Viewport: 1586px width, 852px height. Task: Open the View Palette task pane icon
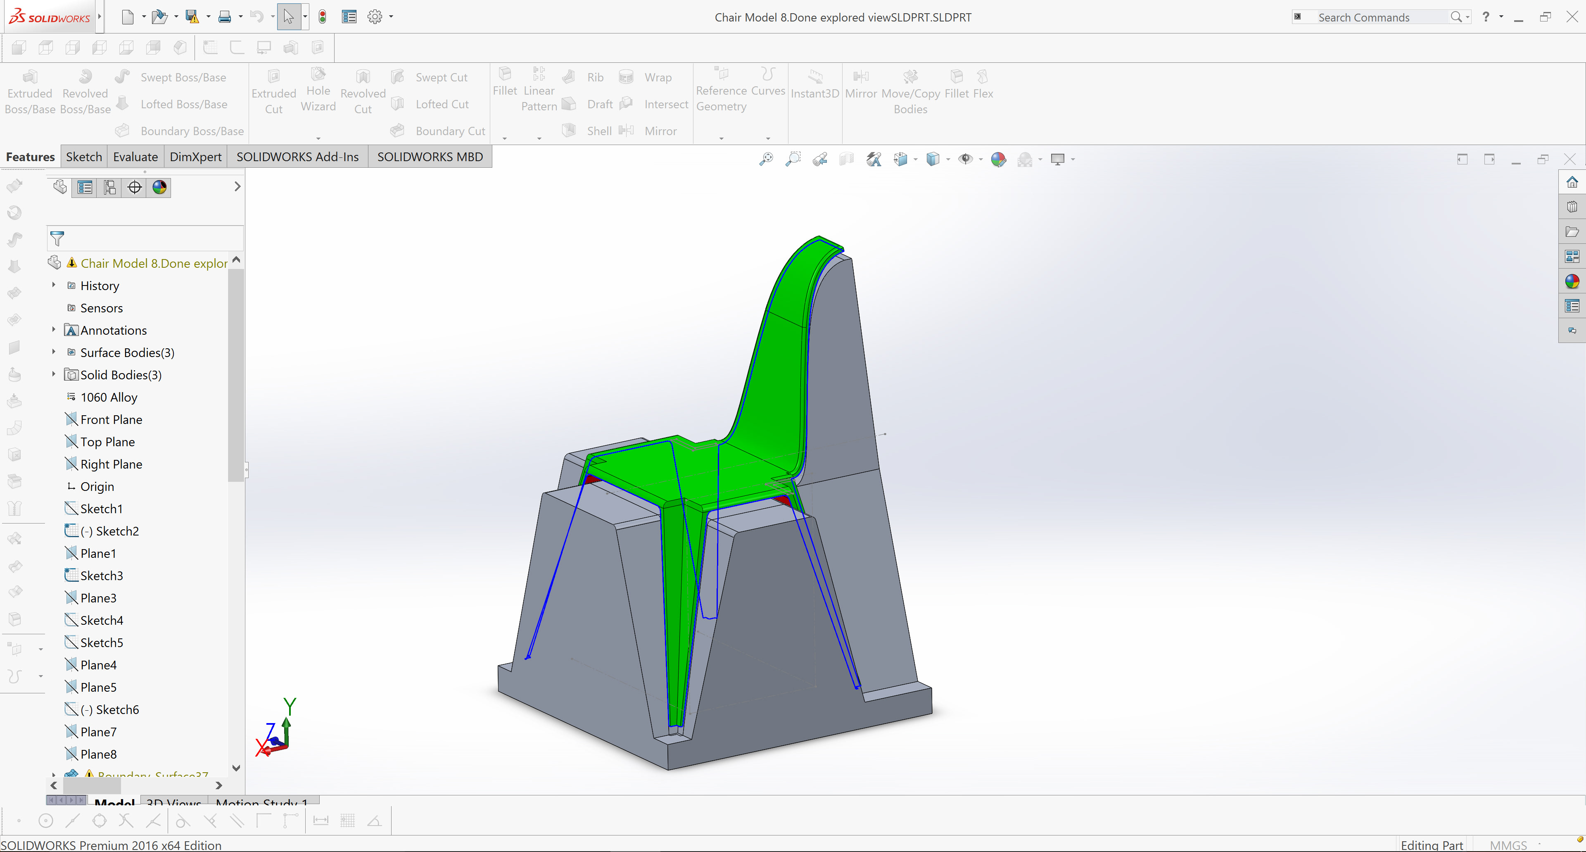(1572, 256)
